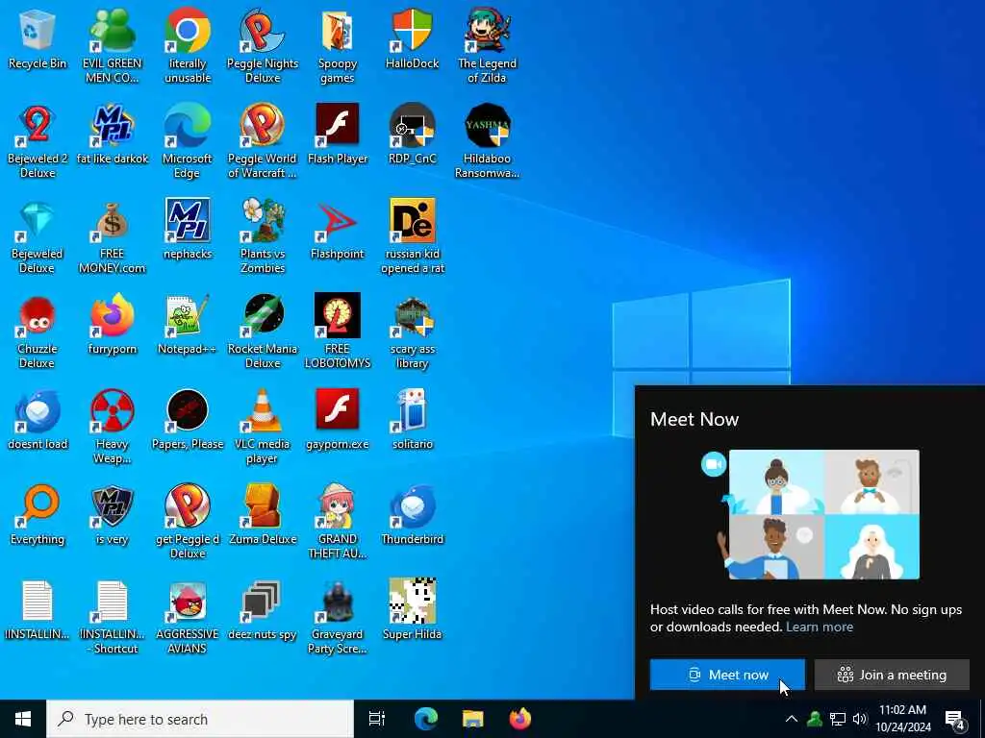Select the AGGRESSIVE AVIANS red bird icon
Image resolution: width=985 pixels, height=738 pixels.
tap(188, 618)
